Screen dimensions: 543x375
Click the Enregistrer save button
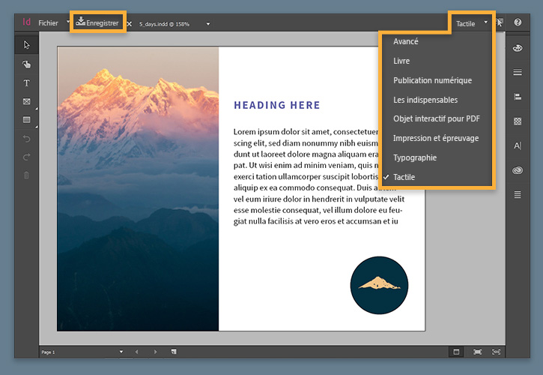[x=97, y=22]
